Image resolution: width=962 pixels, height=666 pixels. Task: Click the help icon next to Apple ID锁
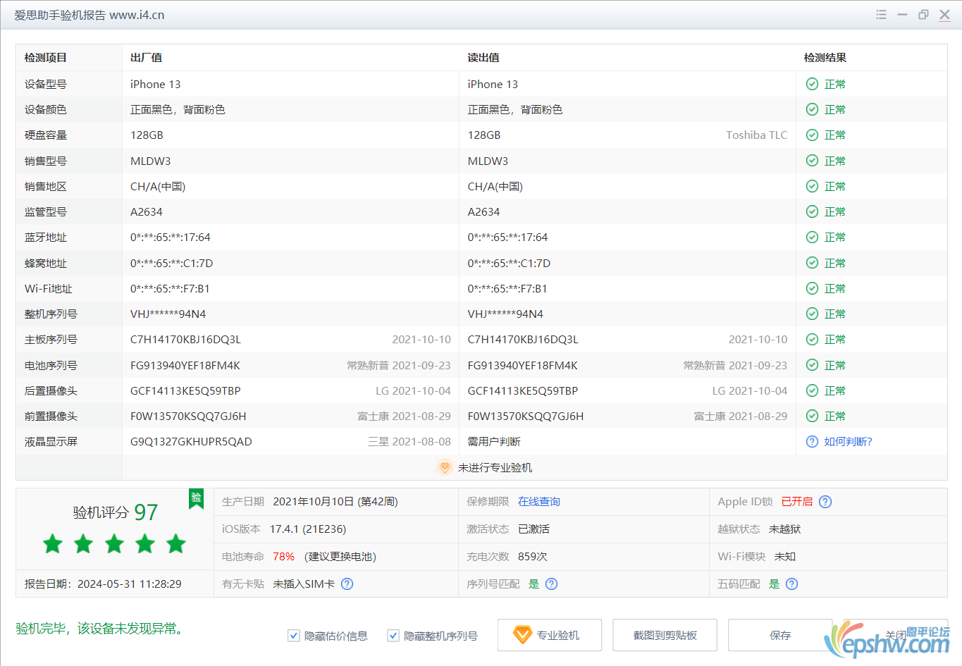(x=825, y=502)
